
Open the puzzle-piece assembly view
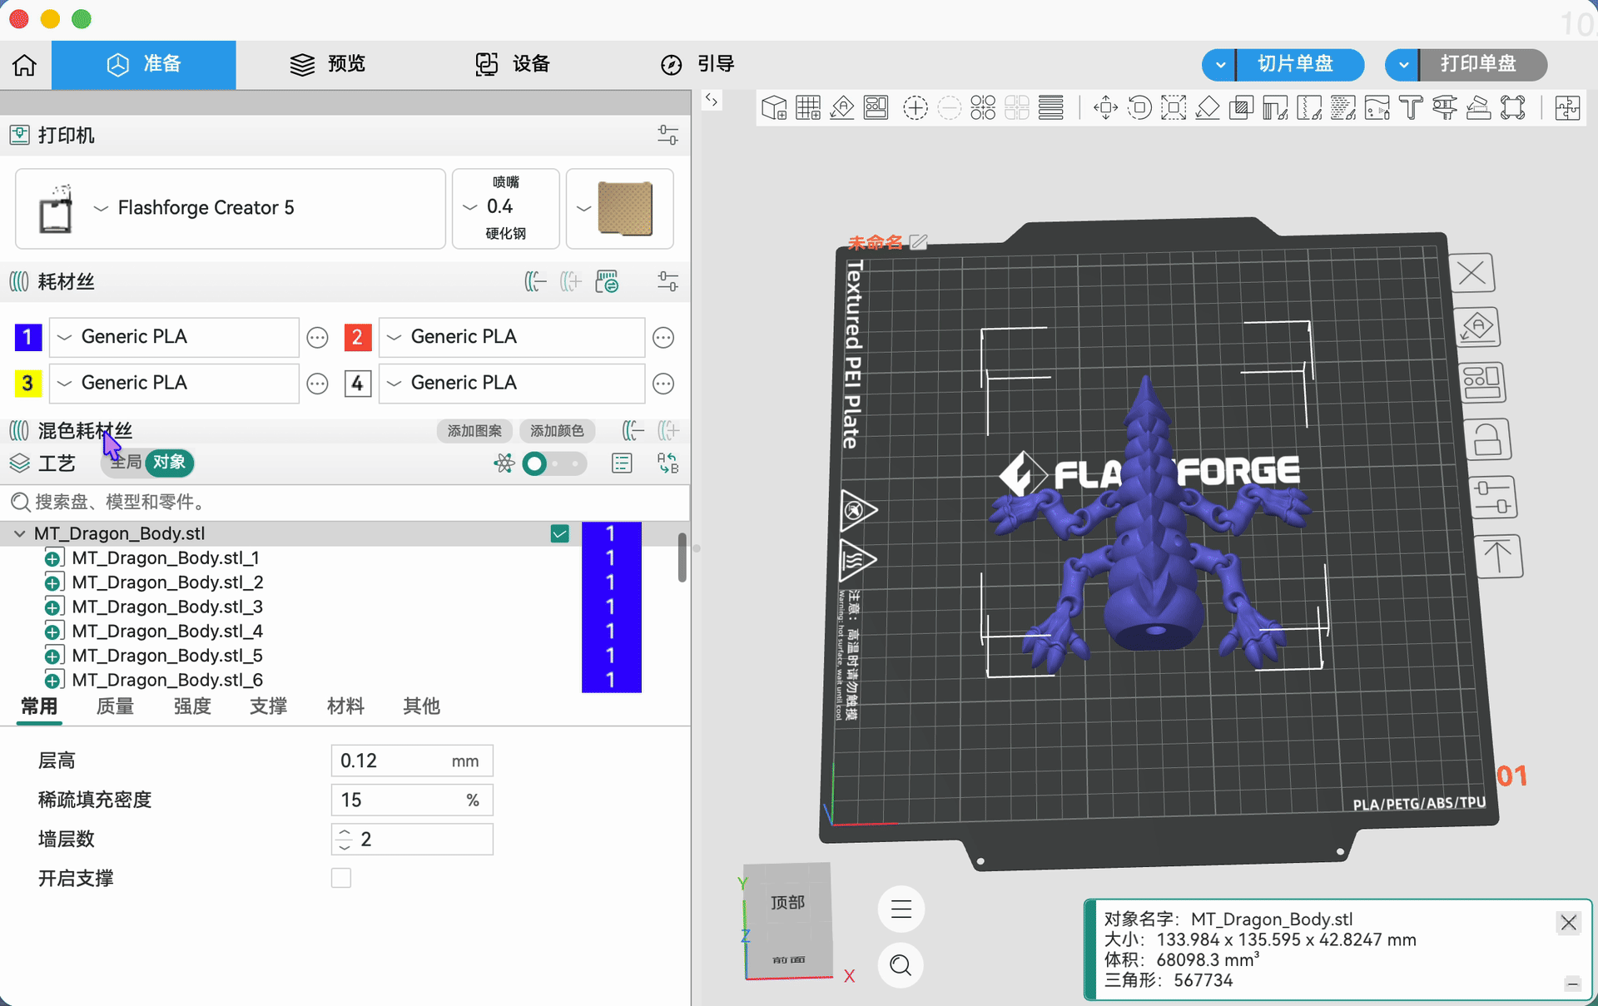1567,108
